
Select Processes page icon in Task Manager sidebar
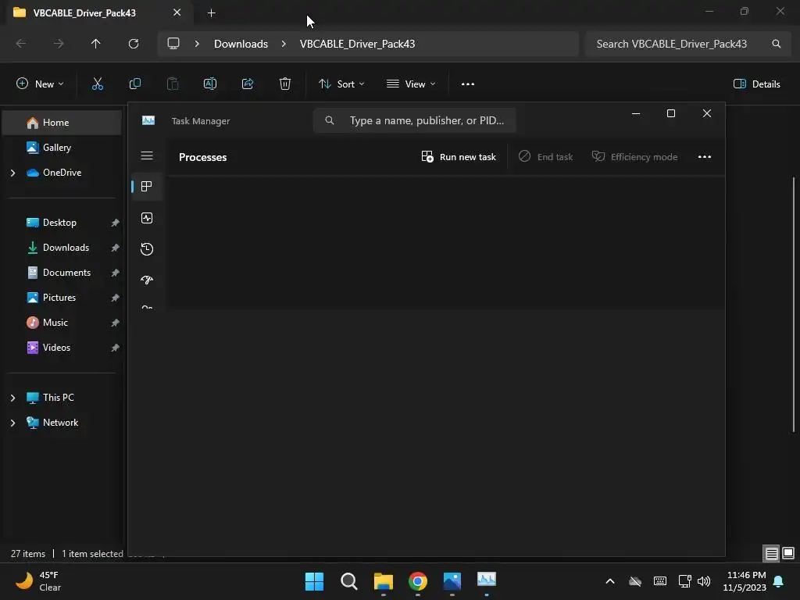click(147, 187)
